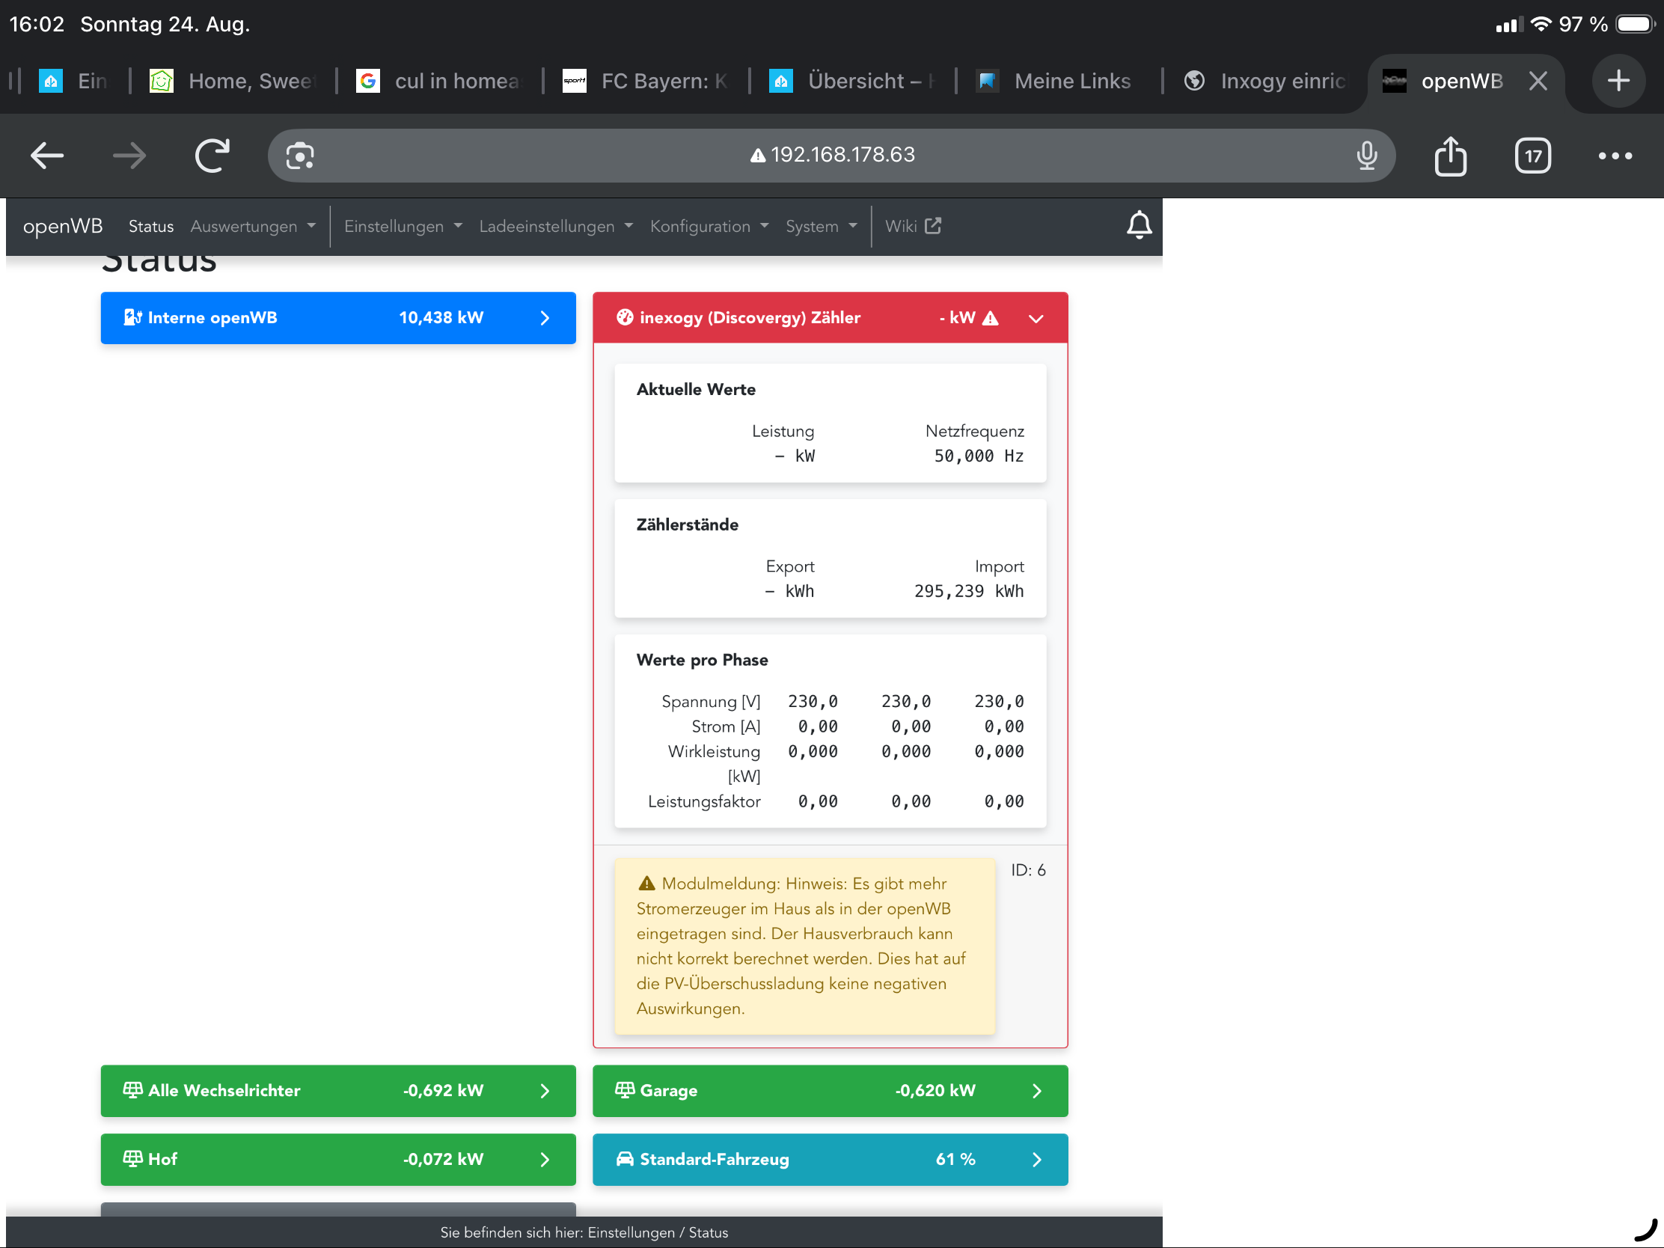This screenshot has height=1248, width=1664.
Task: Open a new tab with plus button
Action: click(x=1618, y=81)
